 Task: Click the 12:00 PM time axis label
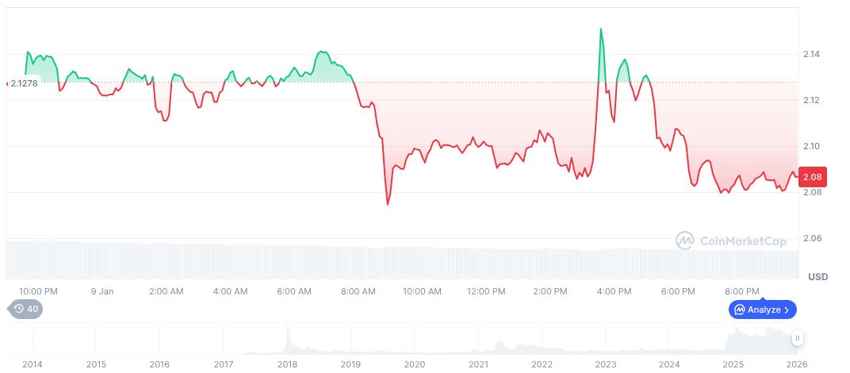[485, 291]
